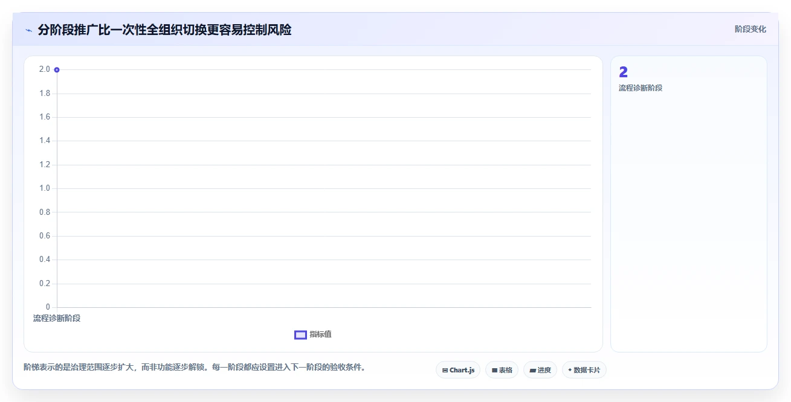Select the Chart.js chip
This screenshot has width=791, height=402.
click(458, 370)
